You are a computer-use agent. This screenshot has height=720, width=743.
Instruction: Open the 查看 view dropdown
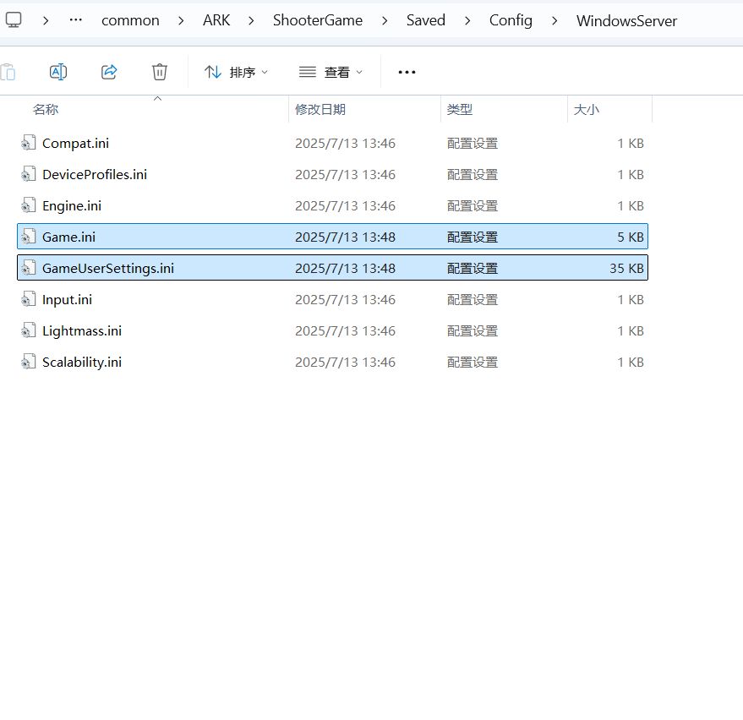coord(331,72)
